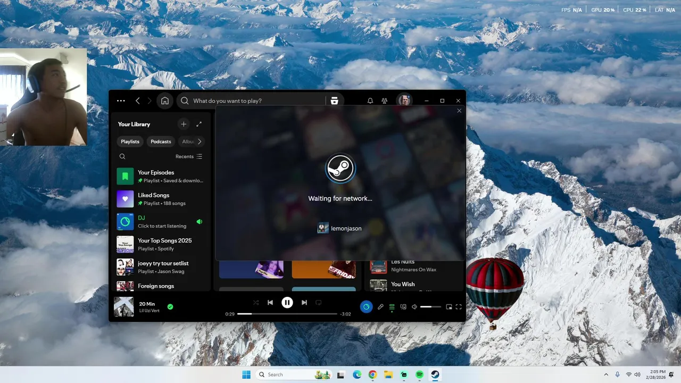681x383 pixels.
Task: Filter the library by Podcasts
Action: [161, 141]
